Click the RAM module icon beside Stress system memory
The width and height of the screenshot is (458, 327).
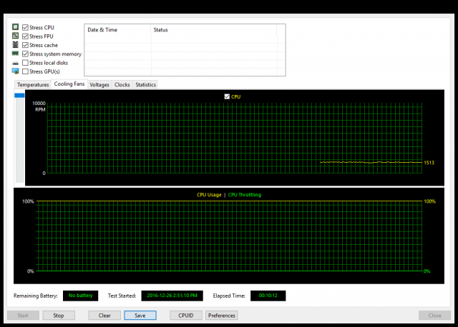click(x=15, y=54)
